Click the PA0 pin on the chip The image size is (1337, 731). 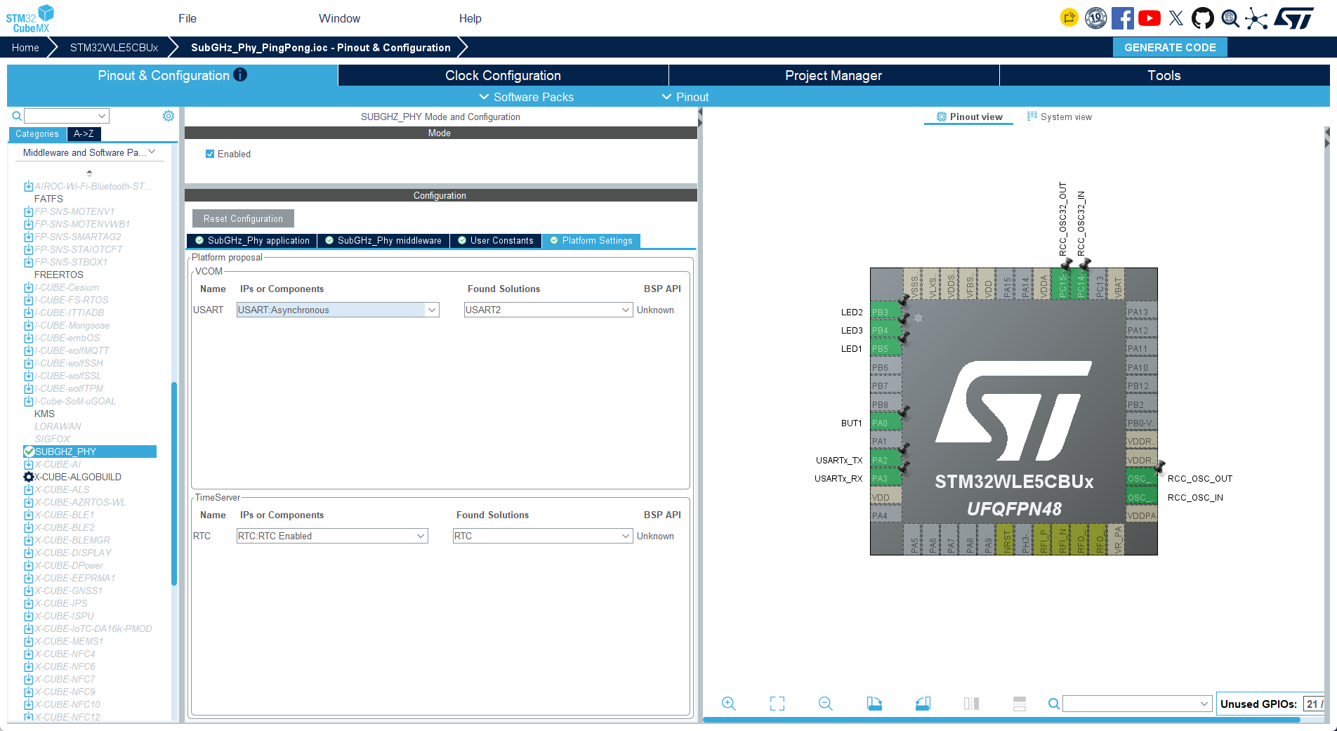[x=885, y=423]
